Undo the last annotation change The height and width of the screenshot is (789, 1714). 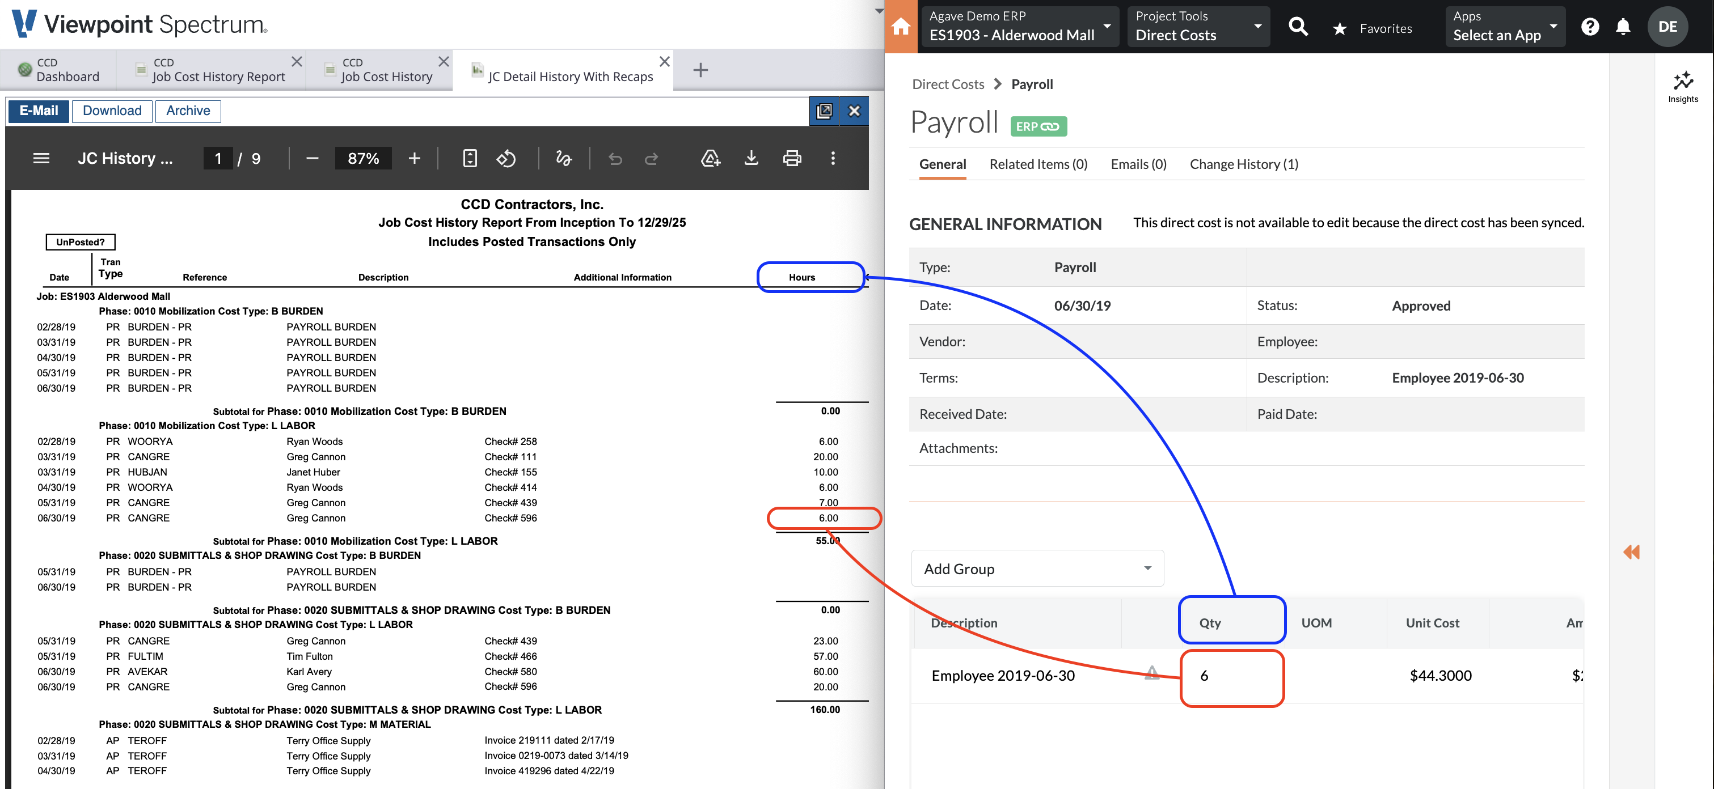coord(615,158)
